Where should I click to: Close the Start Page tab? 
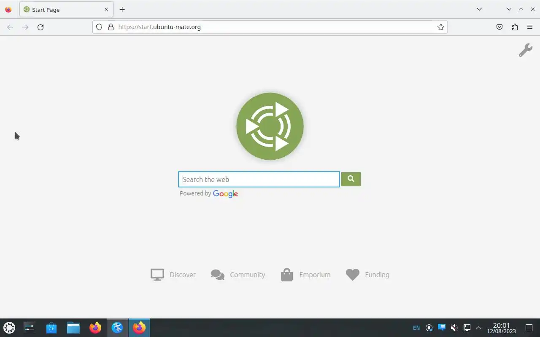106,9
